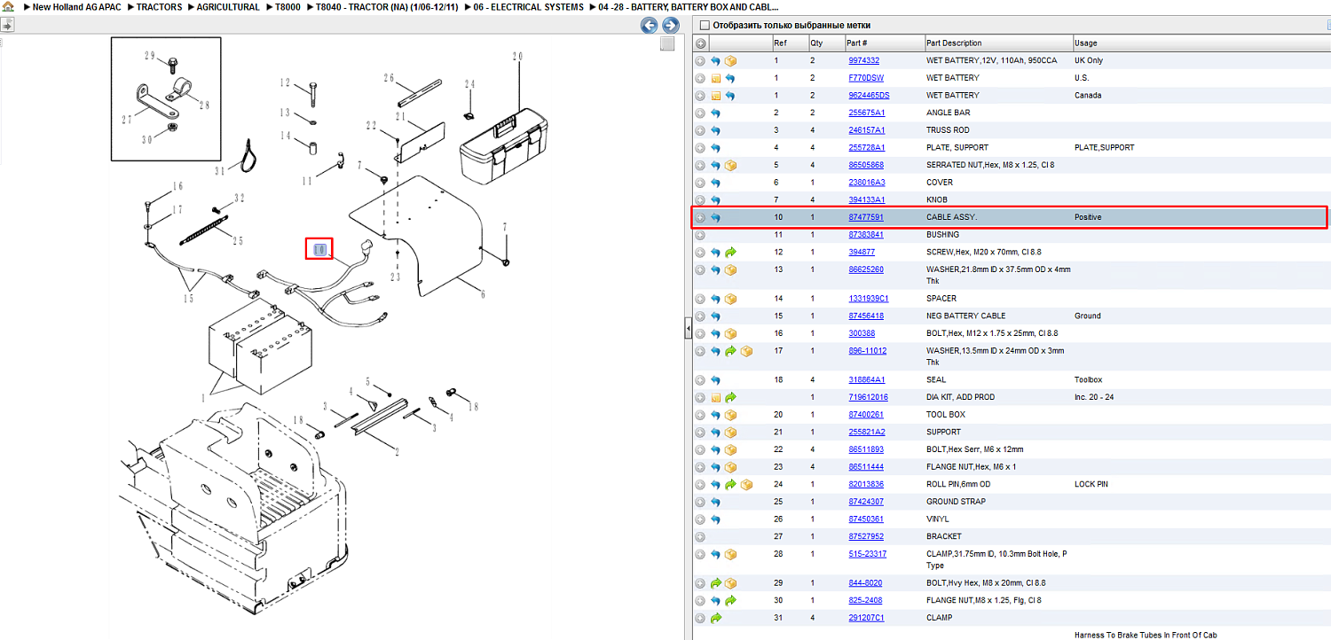This screenshot has width=1331, height=640.
Task: Click the box icon for TOOL BOX row
Action: point(730,415)
